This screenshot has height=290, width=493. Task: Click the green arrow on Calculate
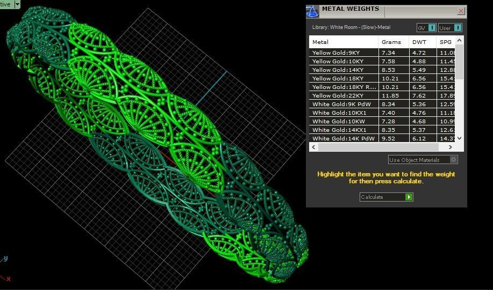(409, 197)
